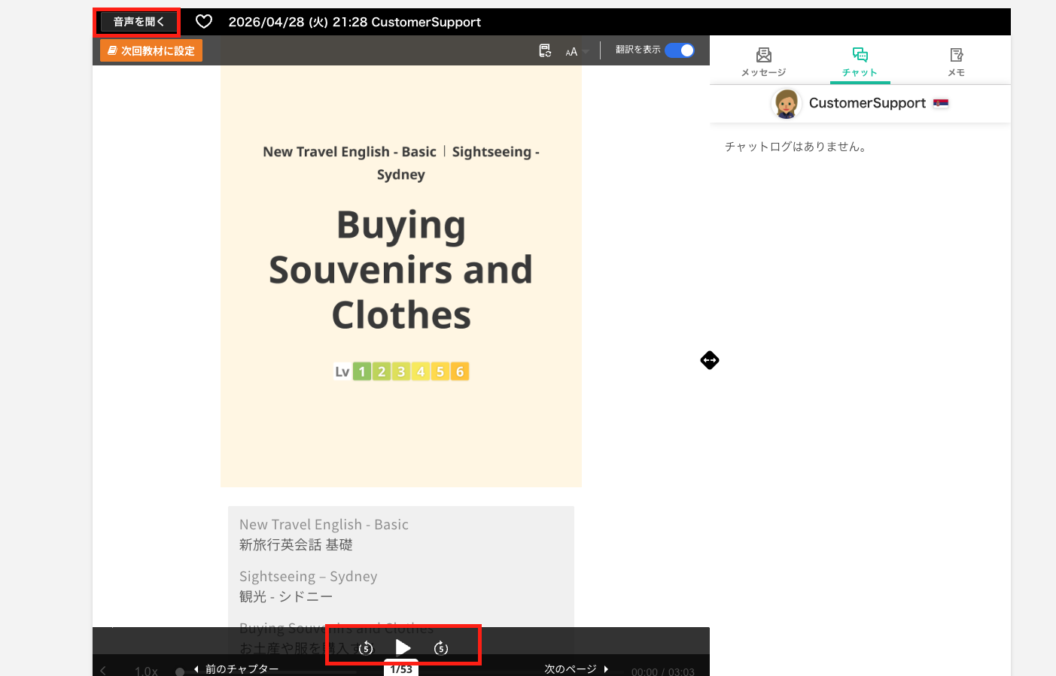Open the メッセージ tab
1056x676 pixels.
pos(763,62)
